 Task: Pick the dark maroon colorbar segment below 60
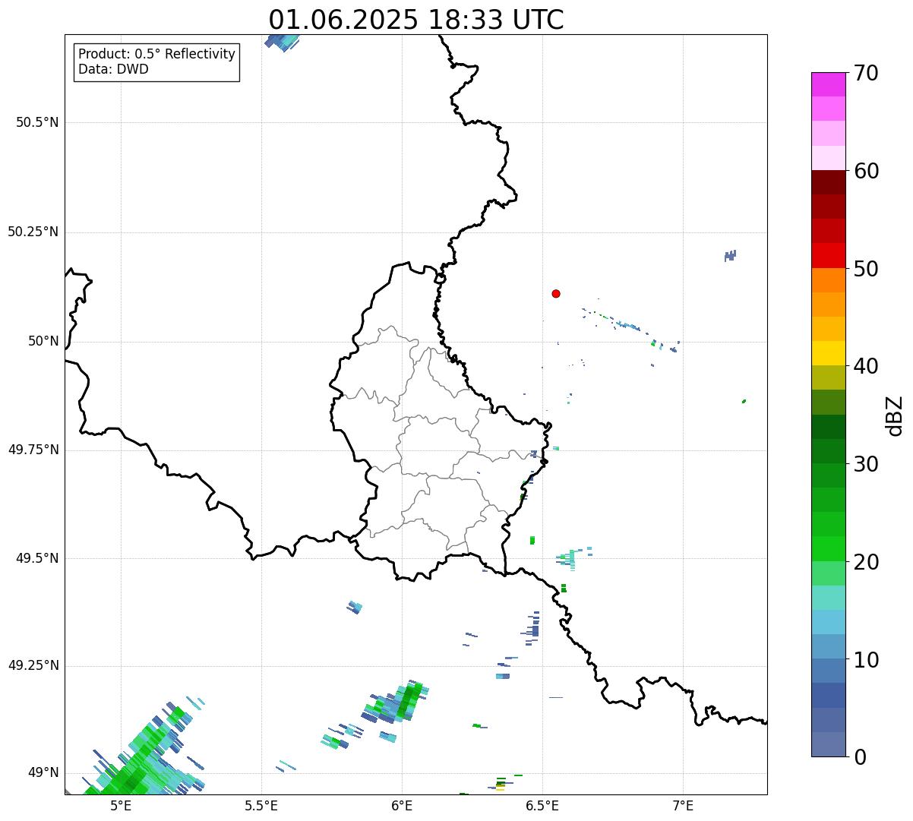coord(828,182)
